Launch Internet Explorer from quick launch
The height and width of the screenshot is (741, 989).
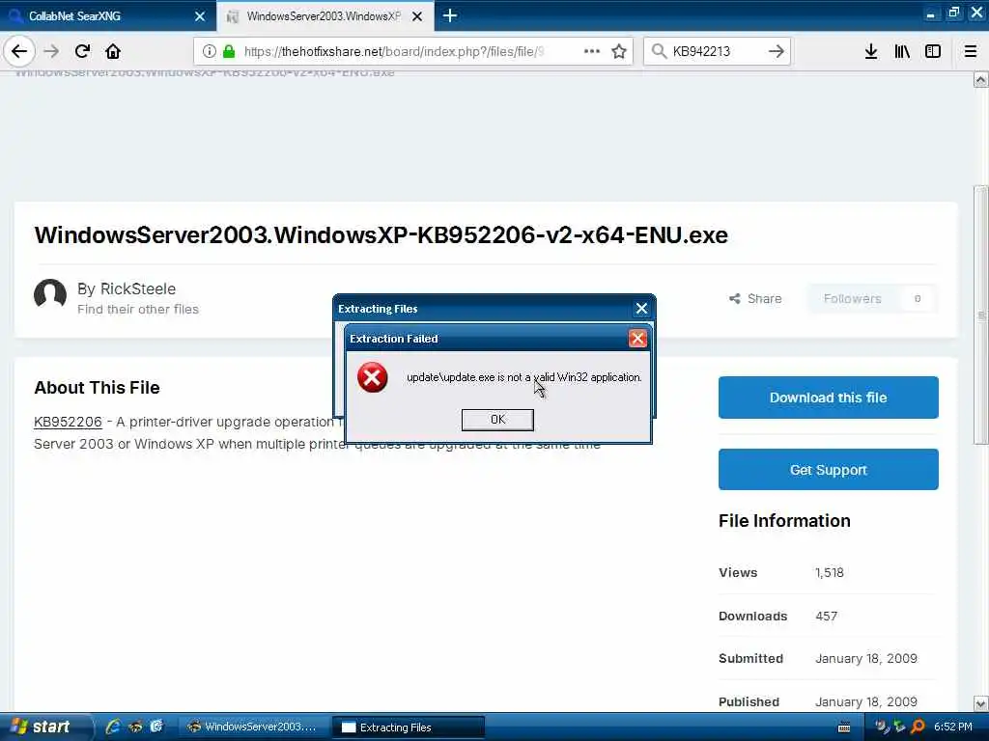tap(113, 727)
